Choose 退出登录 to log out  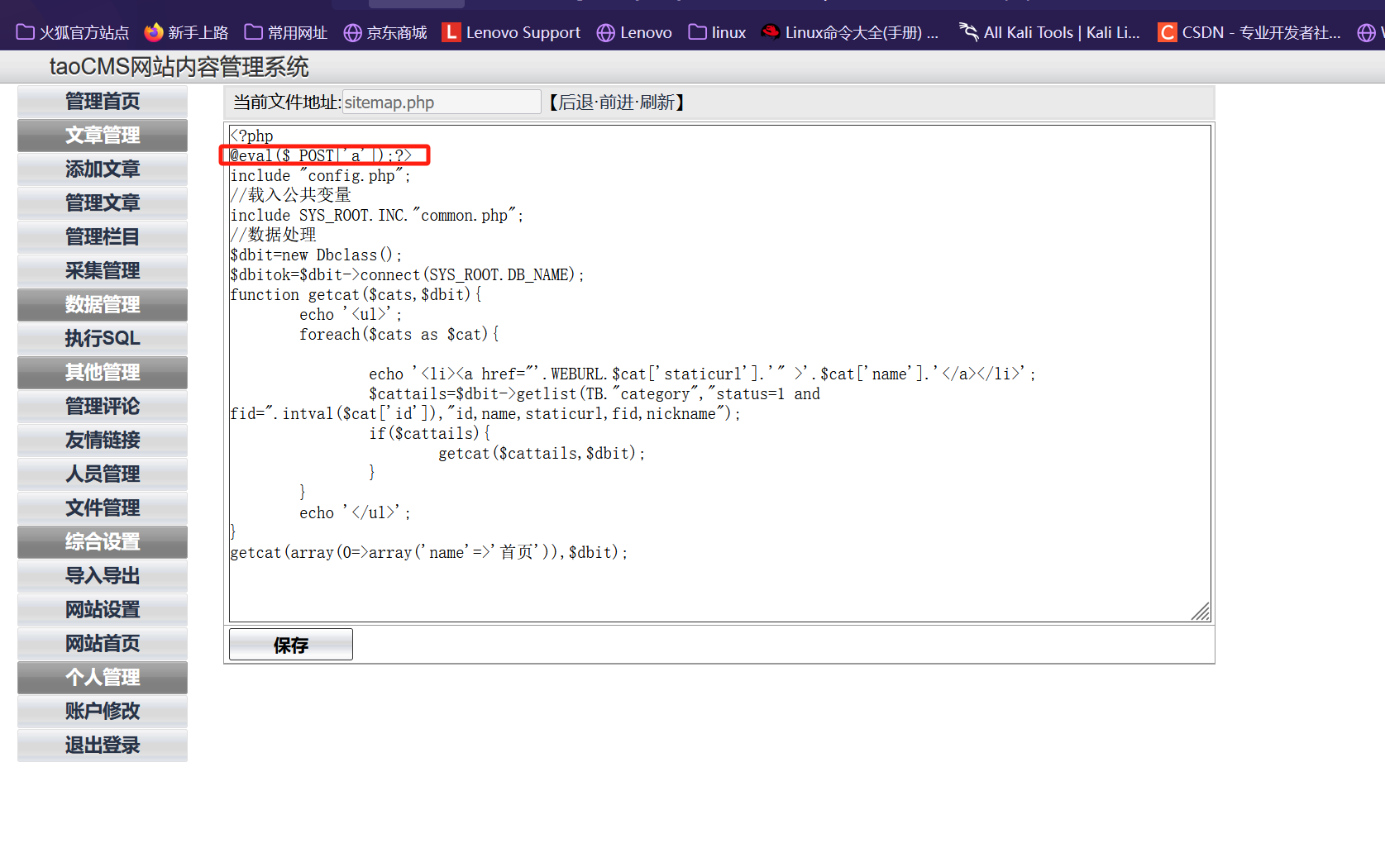coord(103,746)
